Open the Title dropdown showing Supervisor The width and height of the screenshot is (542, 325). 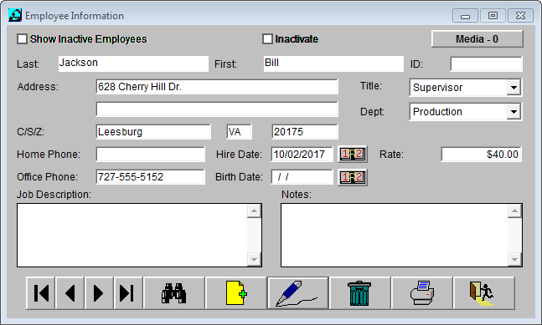coord(514,88)
